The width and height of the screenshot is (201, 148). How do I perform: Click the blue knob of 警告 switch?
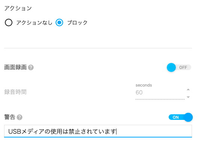point(188,117)
